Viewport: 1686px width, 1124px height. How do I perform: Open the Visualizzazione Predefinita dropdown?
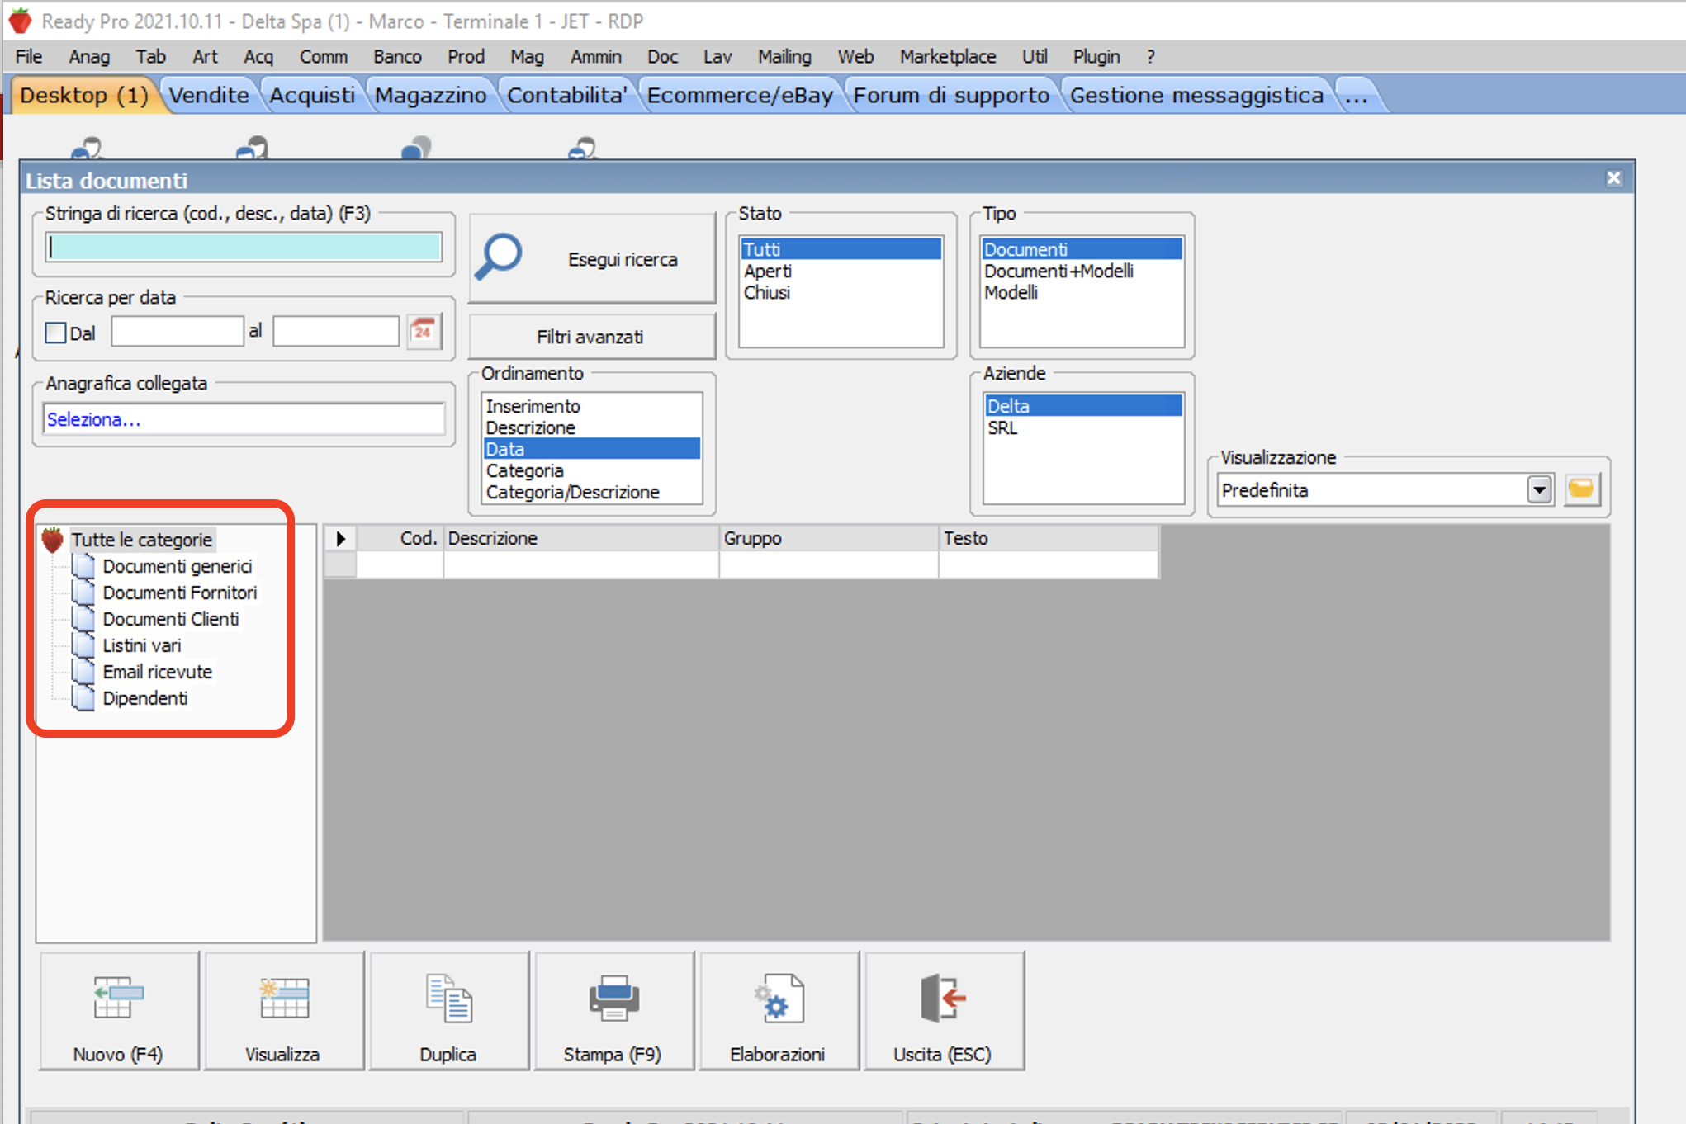coord(1539,489)
